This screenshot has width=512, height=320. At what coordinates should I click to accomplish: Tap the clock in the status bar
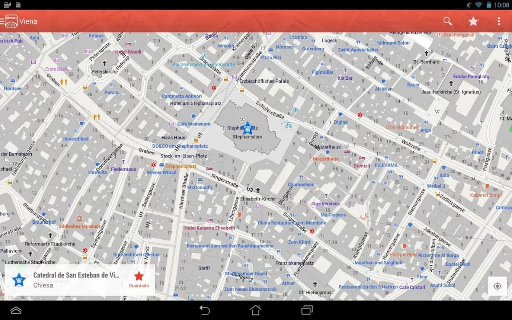click(x=502, y=4)
